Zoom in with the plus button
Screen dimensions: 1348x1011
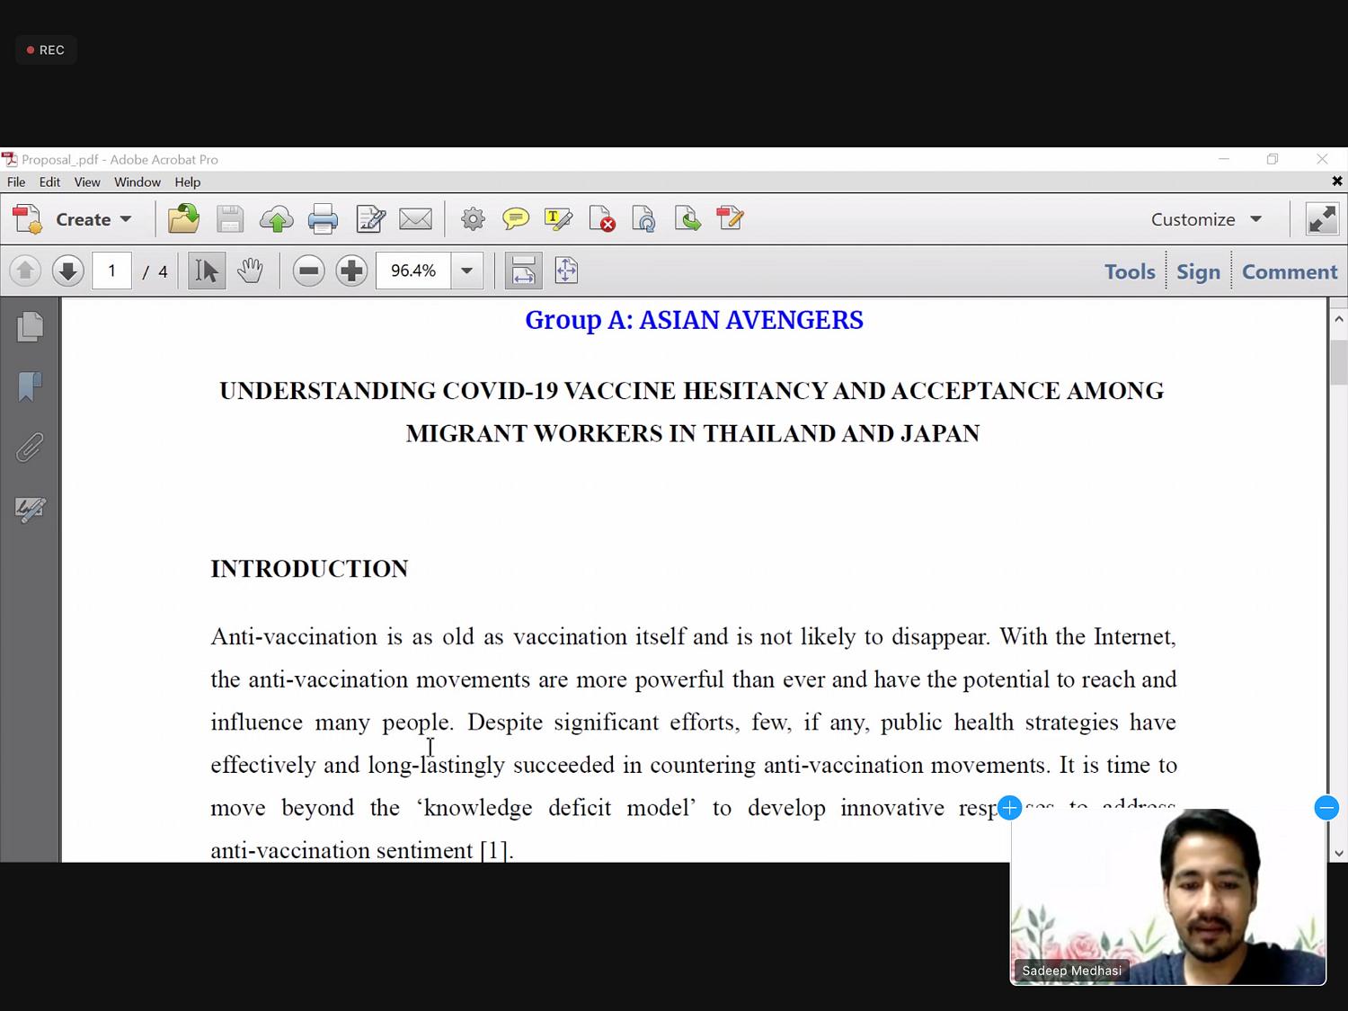[x=351, y=270]
